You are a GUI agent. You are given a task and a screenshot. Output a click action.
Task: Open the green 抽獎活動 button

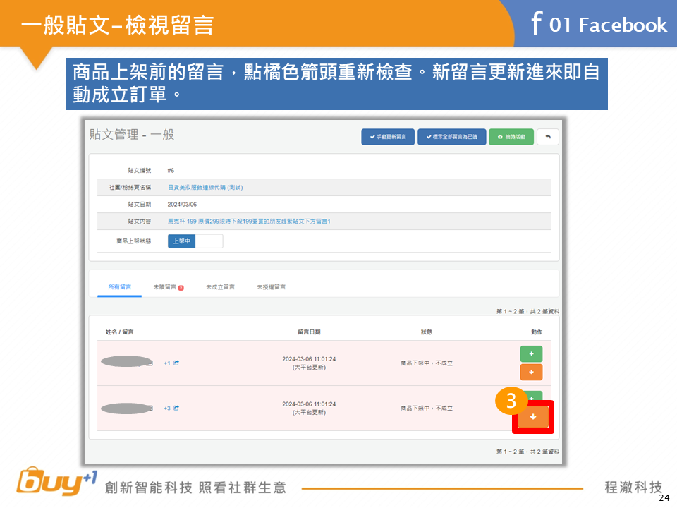(511, 136)
